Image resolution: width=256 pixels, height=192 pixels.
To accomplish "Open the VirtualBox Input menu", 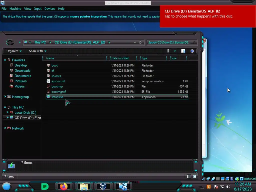I will 38,9.
